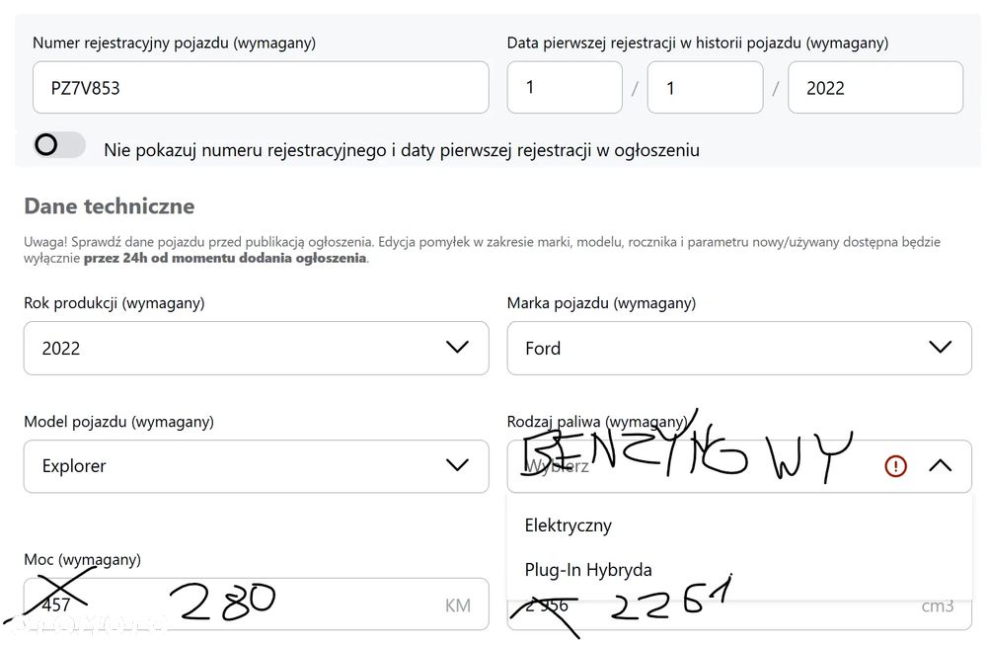Click the Marka pojazdu chevron arrow
987x645 pixels.
click(x=941, y=348)
